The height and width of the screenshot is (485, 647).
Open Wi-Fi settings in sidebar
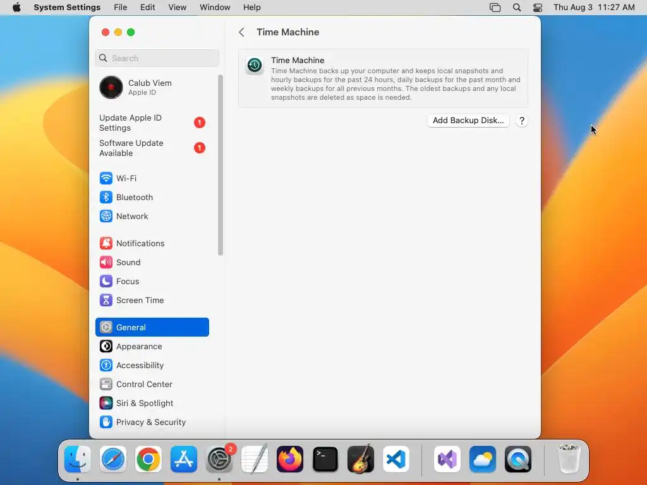point(152,178)
